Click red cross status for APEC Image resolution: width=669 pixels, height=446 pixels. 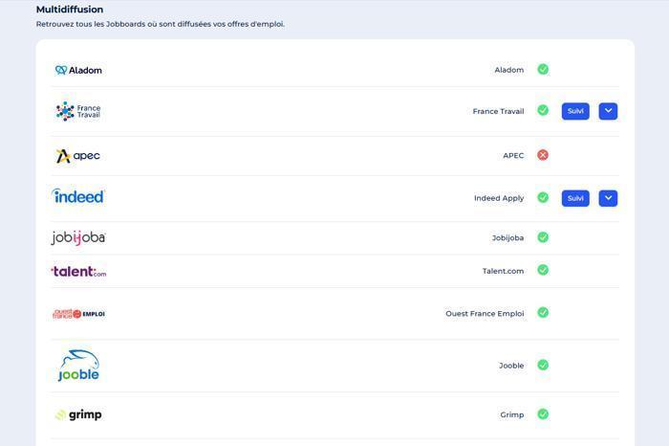point(543,155)
